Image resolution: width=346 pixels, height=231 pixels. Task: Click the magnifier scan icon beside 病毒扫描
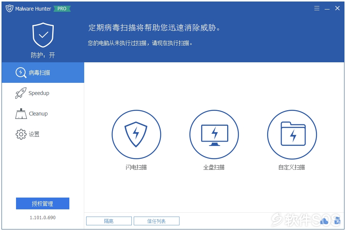[x=21, y=73]
